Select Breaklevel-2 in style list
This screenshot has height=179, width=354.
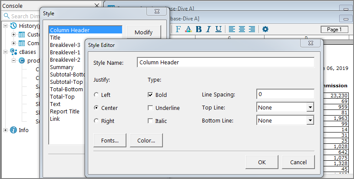tap(65, 60)
